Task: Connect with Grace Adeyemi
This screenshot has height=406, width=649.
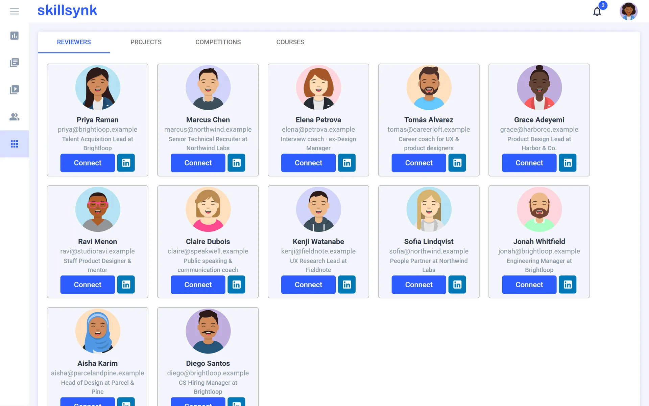Action: pos(529,163)
